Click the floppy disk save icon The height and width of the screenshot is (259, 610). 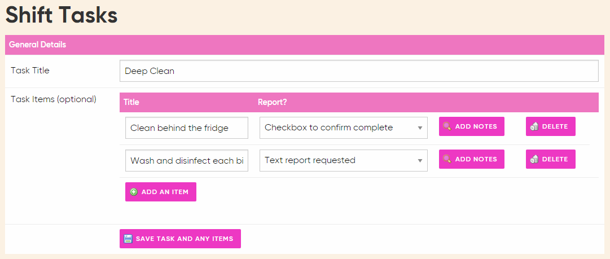coord(128,239)
